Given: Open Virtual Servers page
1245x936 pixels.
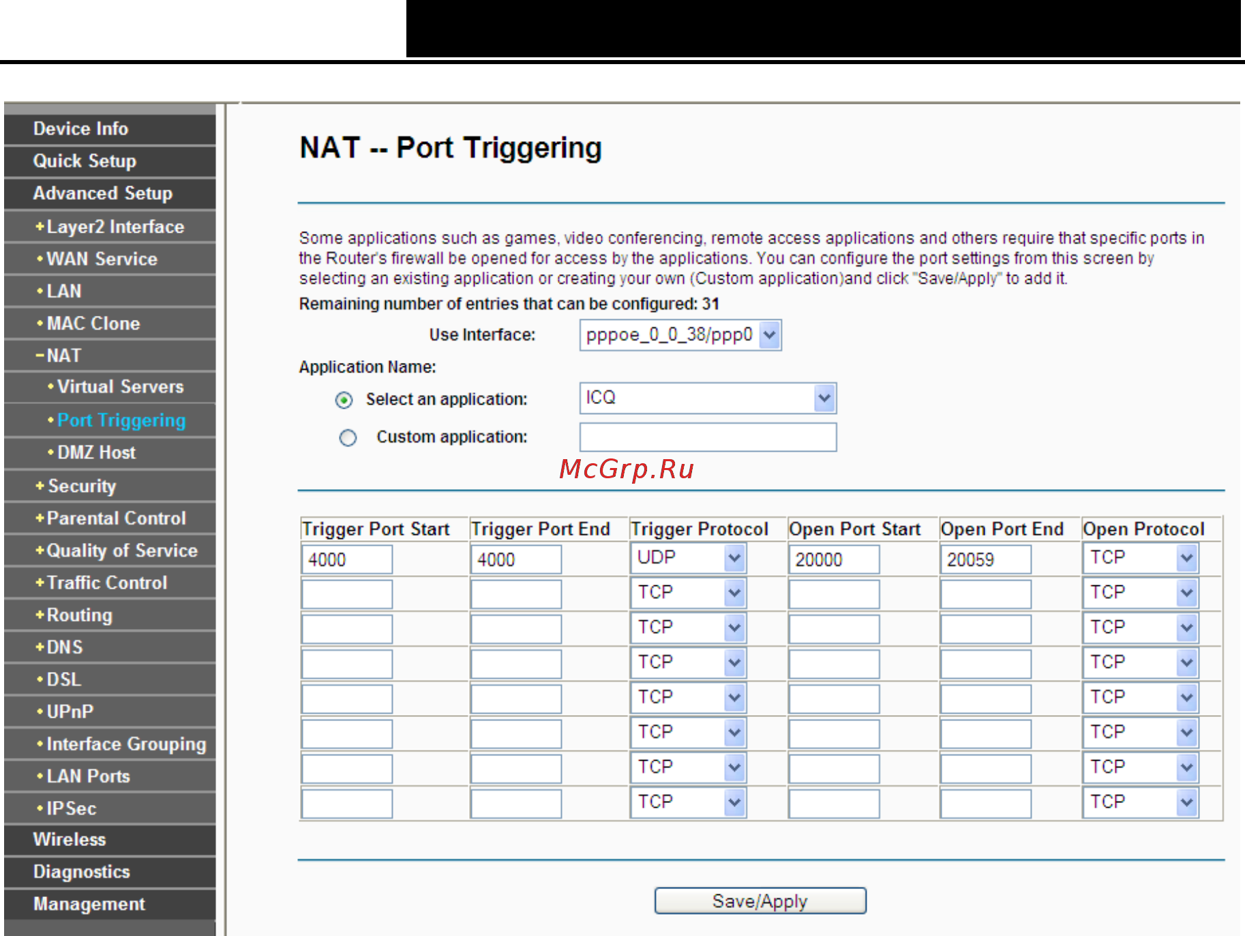Looking at the screenshot, I should tap(116, 387).
